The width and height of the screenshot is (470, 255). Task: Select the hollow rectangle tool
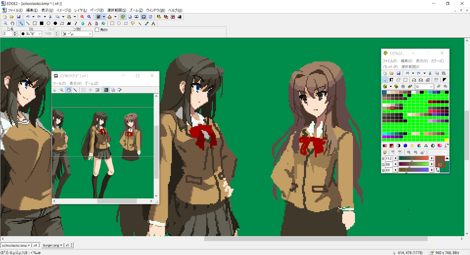(x=34, y=24)
